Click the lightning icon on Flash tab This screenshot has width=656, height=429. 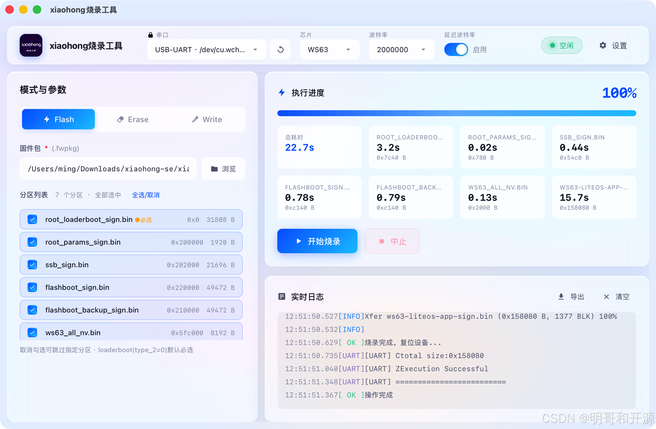click(x=47, y=119)
